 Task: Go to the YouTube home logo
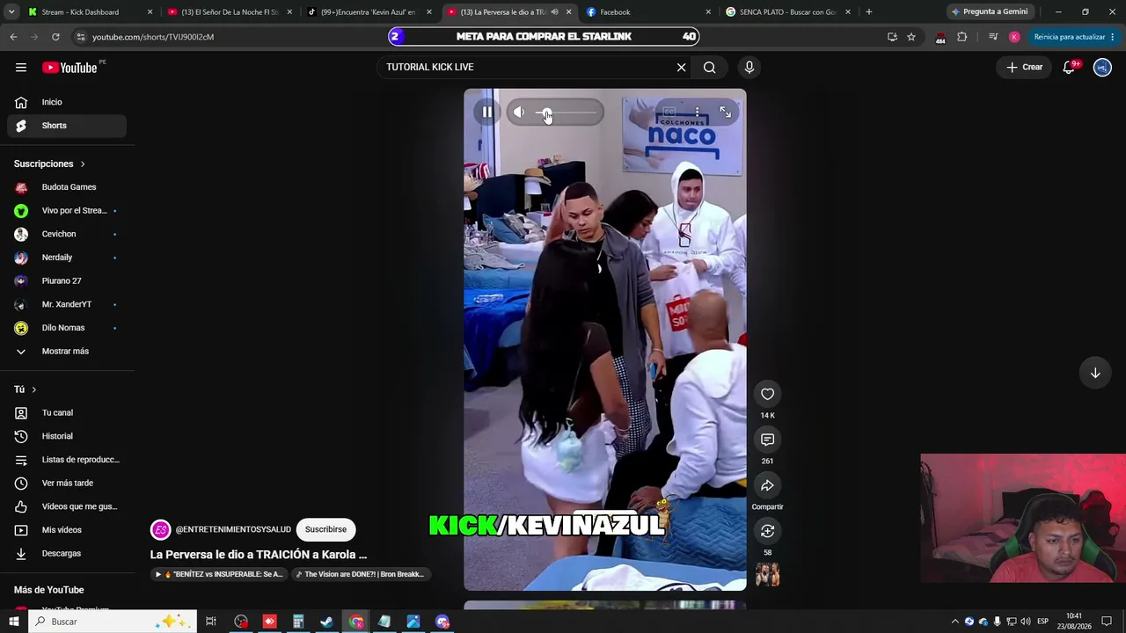point(69,68)
